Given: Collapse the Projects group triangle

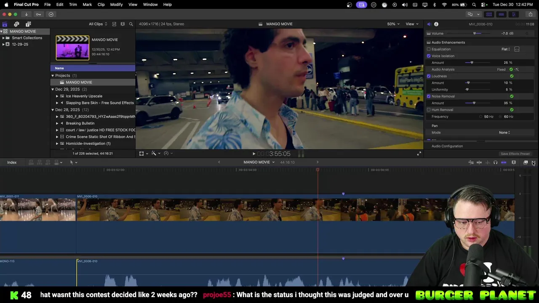Looking at the screenshot, I should 53,76.
